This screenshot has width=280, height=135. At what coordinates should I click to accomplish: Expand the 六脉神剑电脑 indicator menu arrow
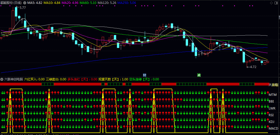[2, 79]
